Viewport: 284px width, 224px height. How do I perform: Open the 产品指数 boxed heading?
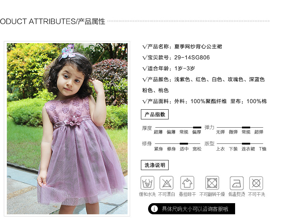coord(155,114)
